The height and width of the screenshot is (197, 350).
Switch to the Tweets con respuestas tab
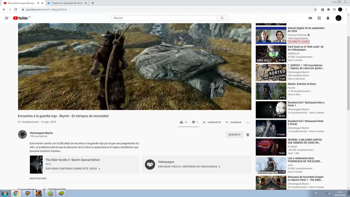[67, 3]
